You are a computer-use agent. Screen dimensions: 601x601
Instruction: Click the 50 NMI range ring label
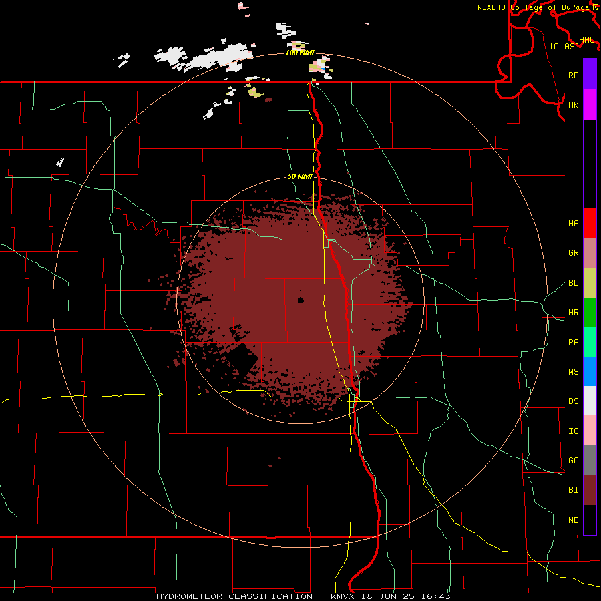(300, 177)
